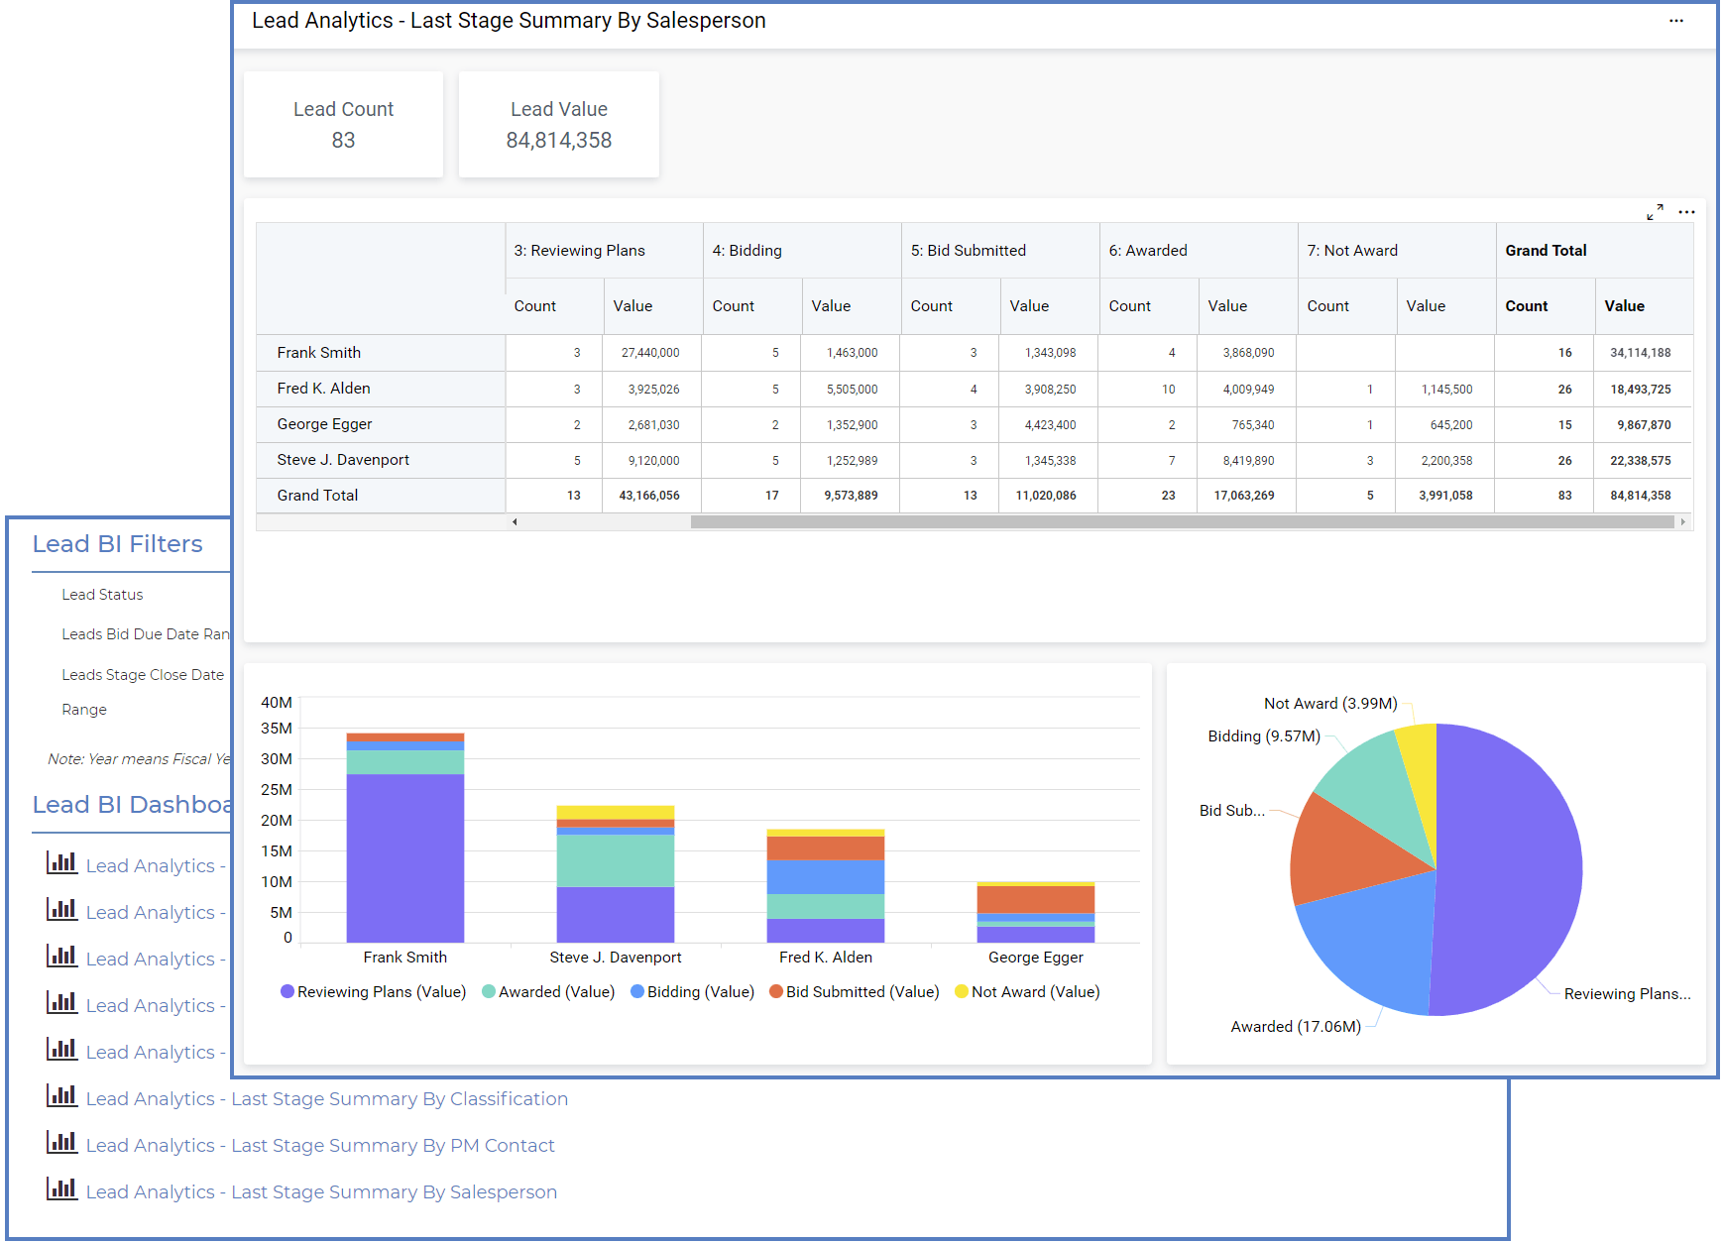
Task: Open Lead Analytics - Last Stage Summary By Classification
Action: tap(327, 1098)
